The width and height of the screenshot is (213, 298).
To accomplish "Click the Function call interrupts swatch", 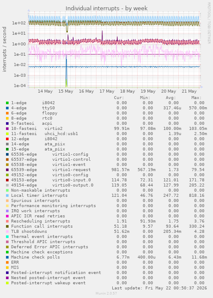I will (x=7, y=226).
